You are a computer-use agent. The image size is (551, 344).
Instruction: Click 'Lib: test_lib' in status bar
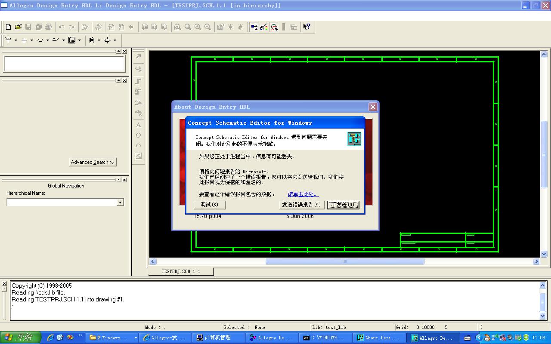click(x=329, y=327)
